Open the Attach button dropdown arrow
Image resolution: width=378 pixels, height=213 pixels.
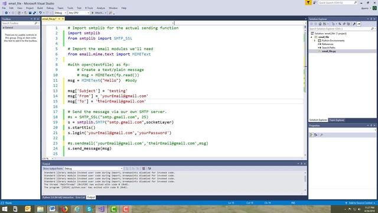click(x=106, y=13)
